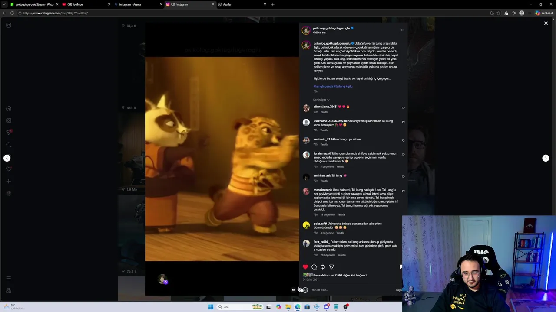The height and width of the screenshot is (312, 556).
Task: Click the create new post plus icon
Action: click(x=9, y=181)
